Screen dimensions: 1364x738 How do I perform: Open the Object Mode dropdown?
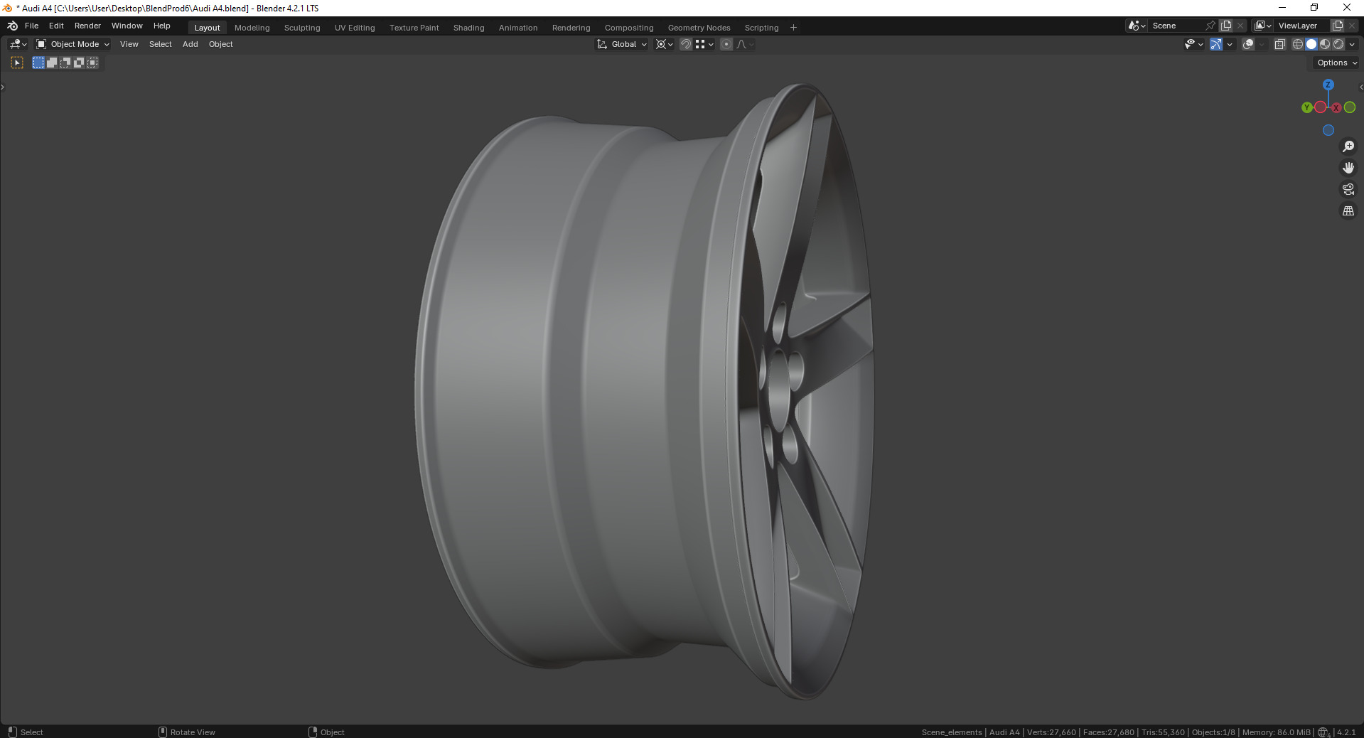point(73,44)
